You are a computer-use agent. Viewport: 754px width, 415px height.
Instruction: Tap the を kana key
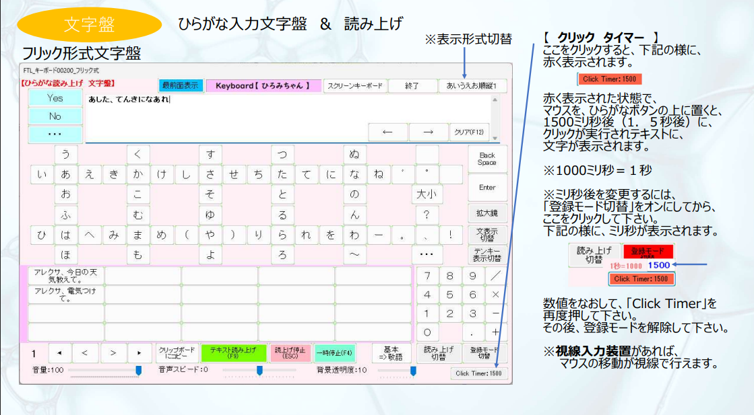(330, 235)
